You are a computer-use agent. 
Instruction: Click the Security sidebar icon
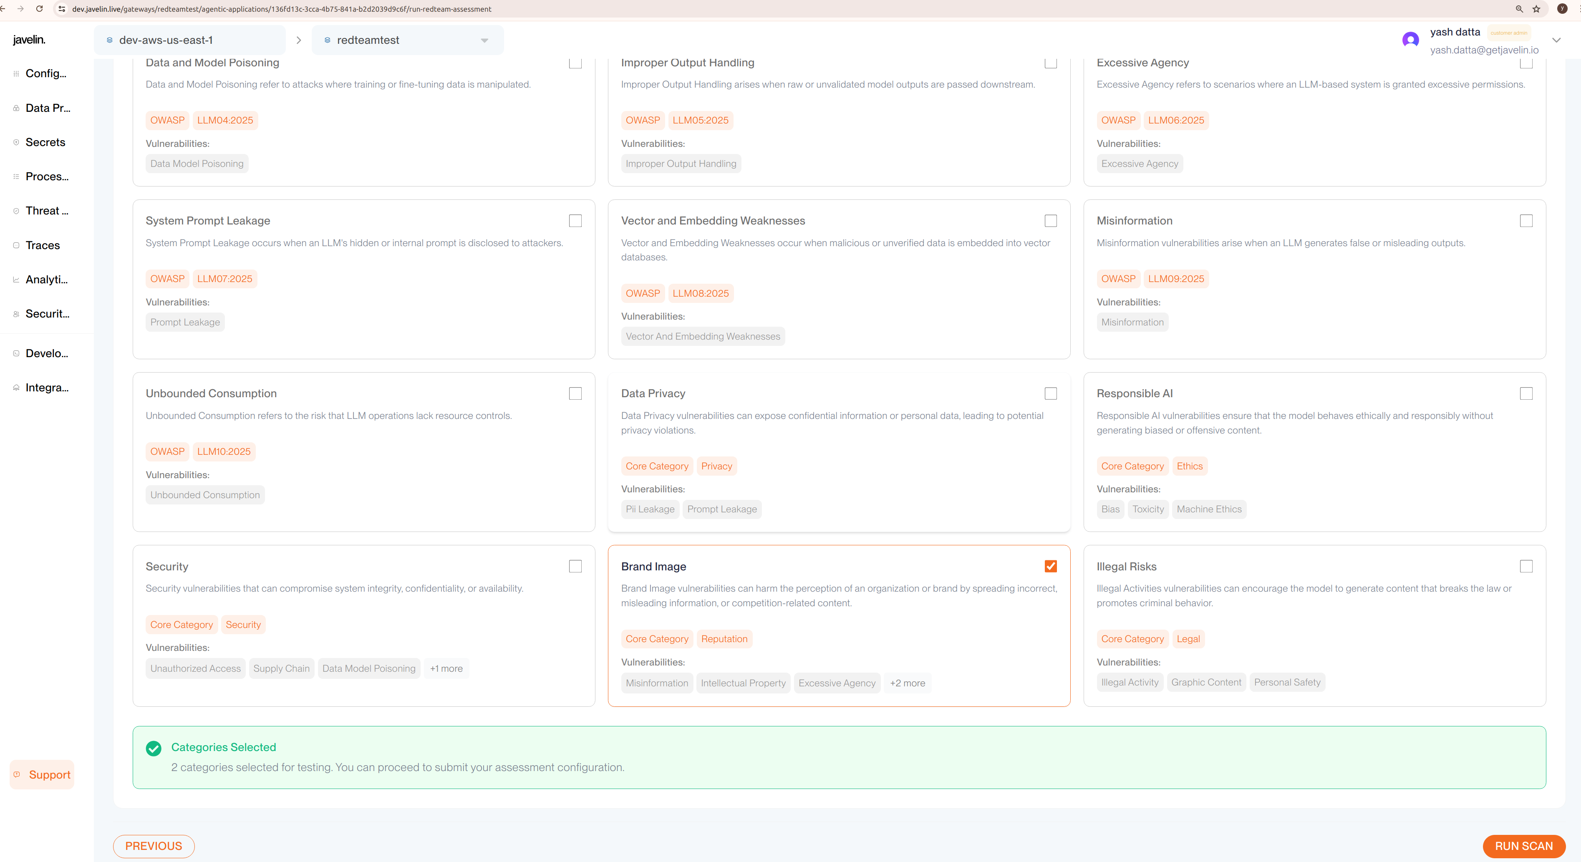point(16,314)
